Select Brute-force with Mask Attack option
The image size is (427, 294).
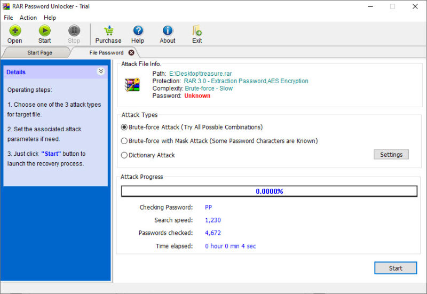coord(124,141)
